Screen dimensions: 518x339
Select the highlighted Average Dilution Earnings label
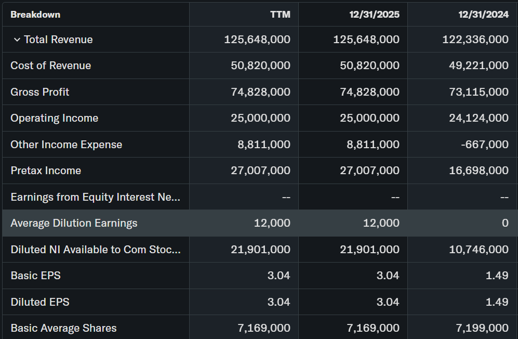(74, 223)
